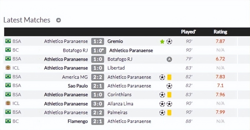This screenshot has height=130, width=250.
Task: Open the 1:2 score against Gremio
Action: coord(97,41)
